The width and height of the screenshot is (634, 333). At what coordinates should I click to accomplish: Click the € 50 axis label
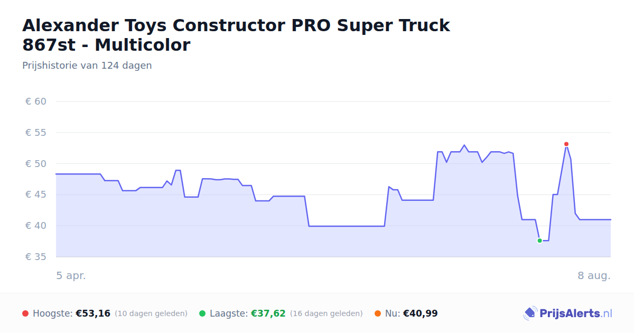[36, 164]
